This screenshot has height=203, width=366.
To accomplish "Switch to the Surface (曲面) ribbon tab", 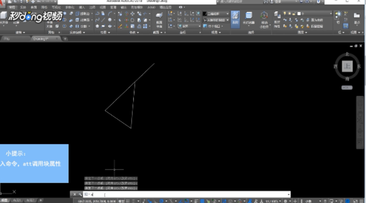I will coord(34,7).
